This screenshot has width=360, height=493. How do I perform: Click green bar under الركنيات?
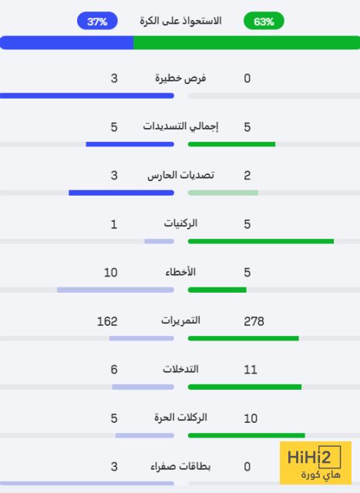point(261,241)
